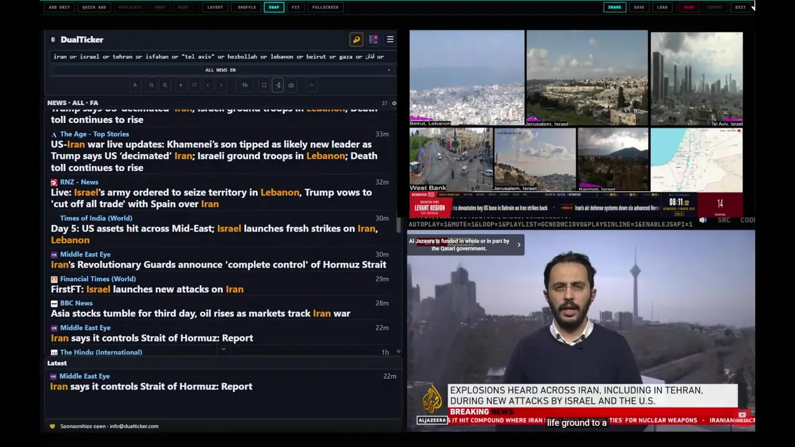This screenshot has width=795, height=447.
Task: Click the key icon in DualTicker header
Action: (357, 39)
